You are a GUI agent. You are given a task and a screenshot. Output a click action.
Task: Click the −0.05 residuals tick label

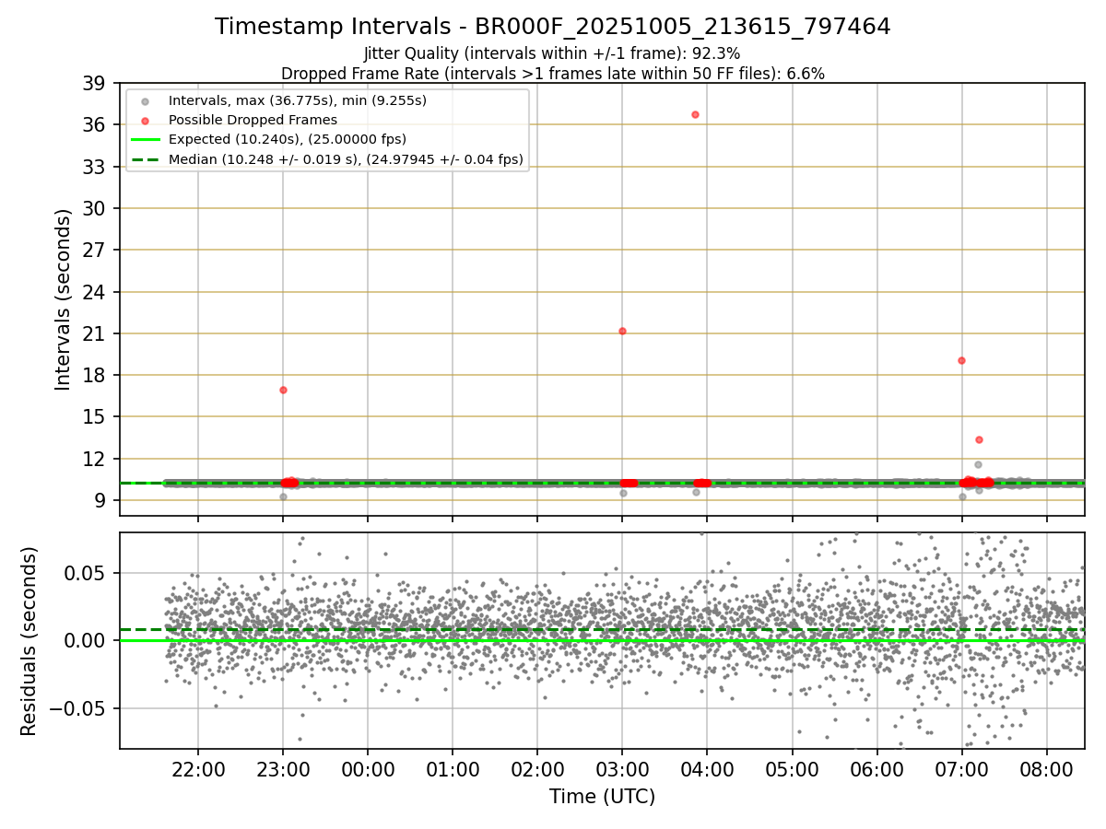point(76,708)
